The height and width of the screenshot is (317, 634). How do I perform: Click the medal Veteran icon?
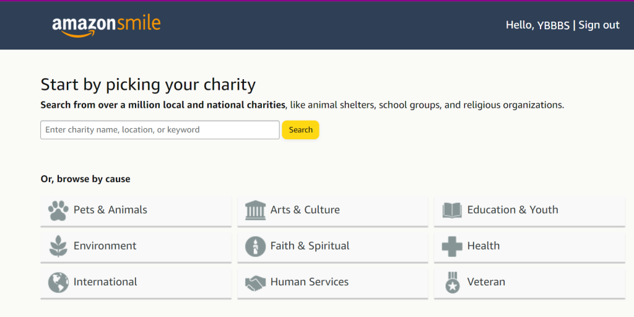452,282
